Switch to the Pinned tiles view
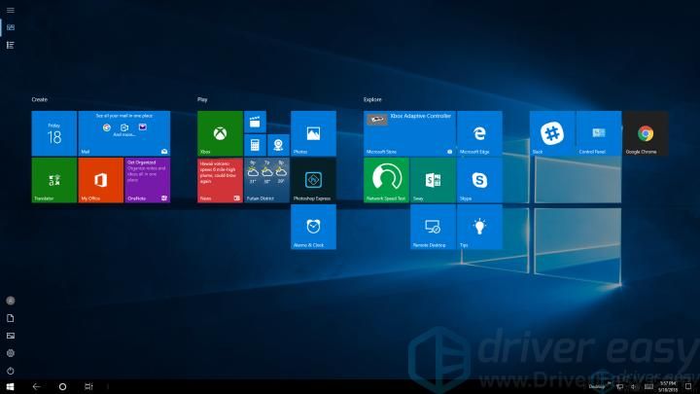Viewport: 700px width, 394px height. click(x=10, y=26)
